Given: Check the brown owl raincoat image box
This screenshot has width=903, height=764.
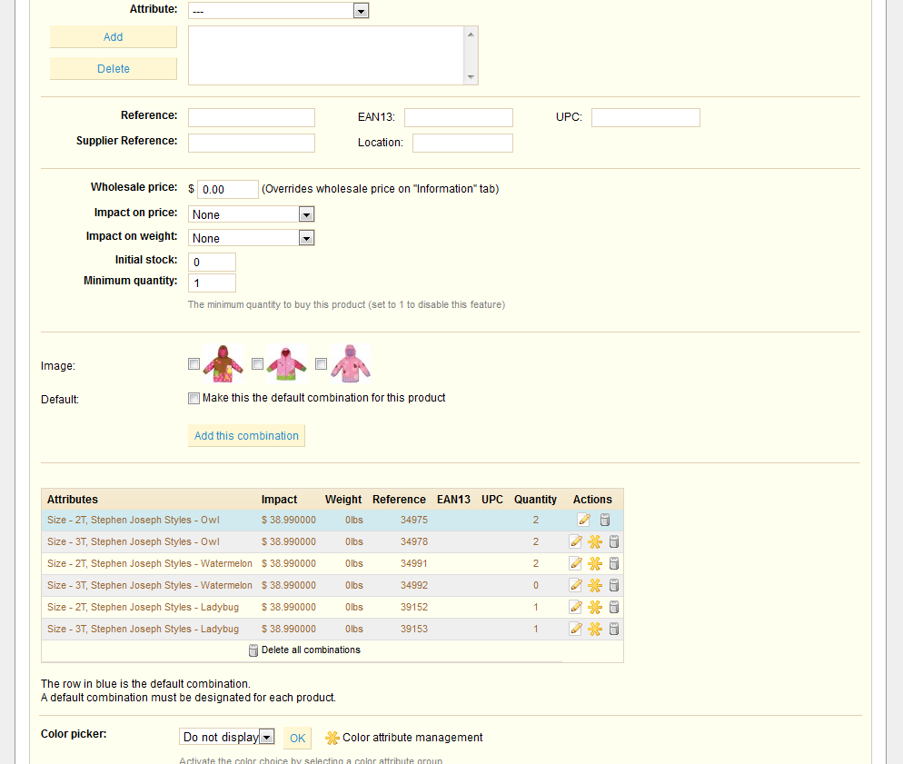Looking at the screenshot, I should [194, 364].
